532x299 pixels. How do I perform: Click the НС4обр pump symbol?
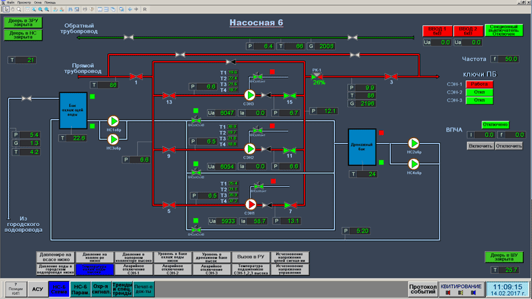[414, 164]
